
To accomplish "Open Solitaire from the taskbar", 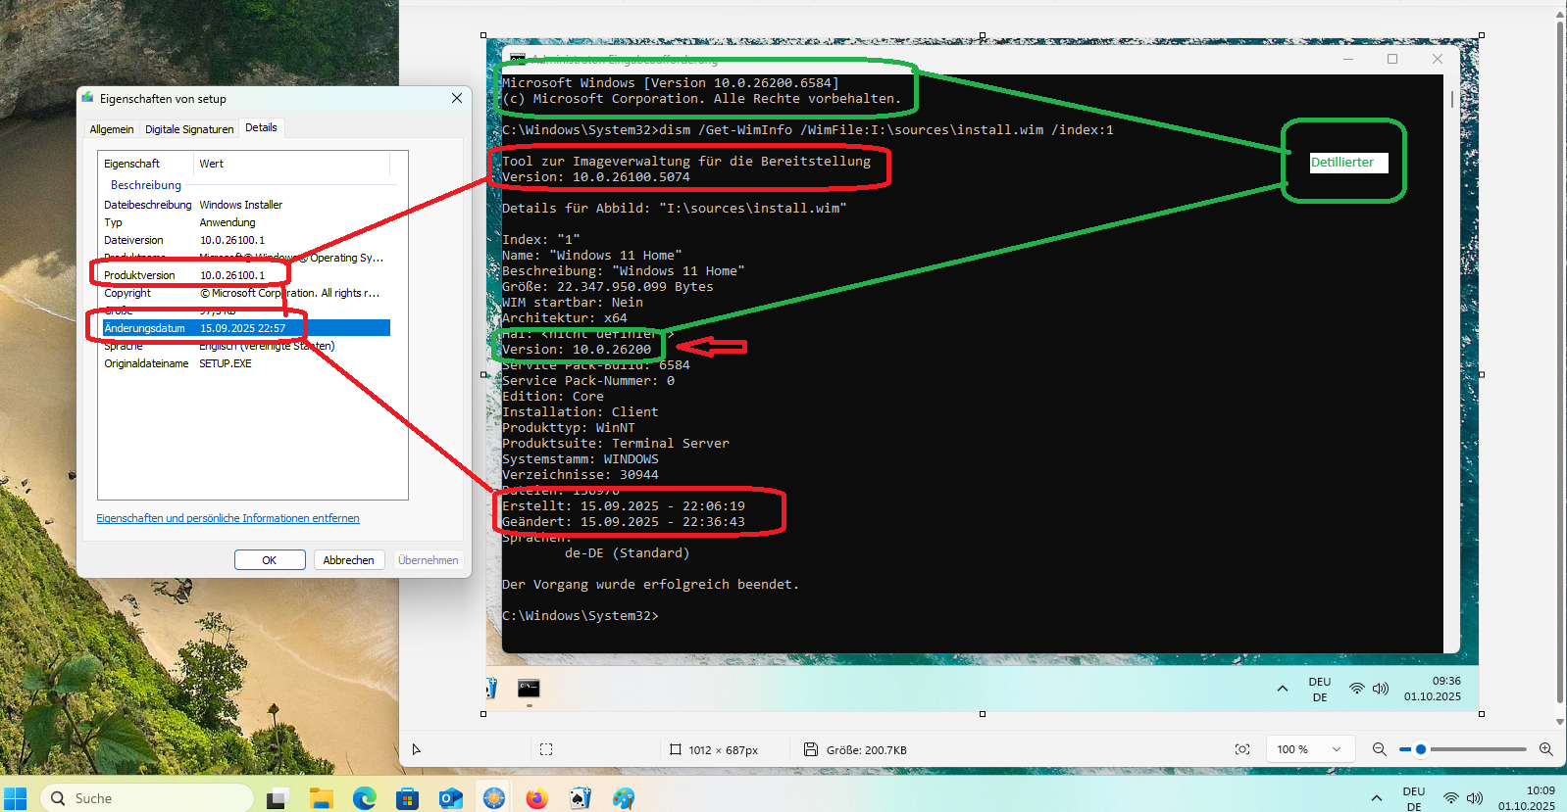I will tap(580, 798).
